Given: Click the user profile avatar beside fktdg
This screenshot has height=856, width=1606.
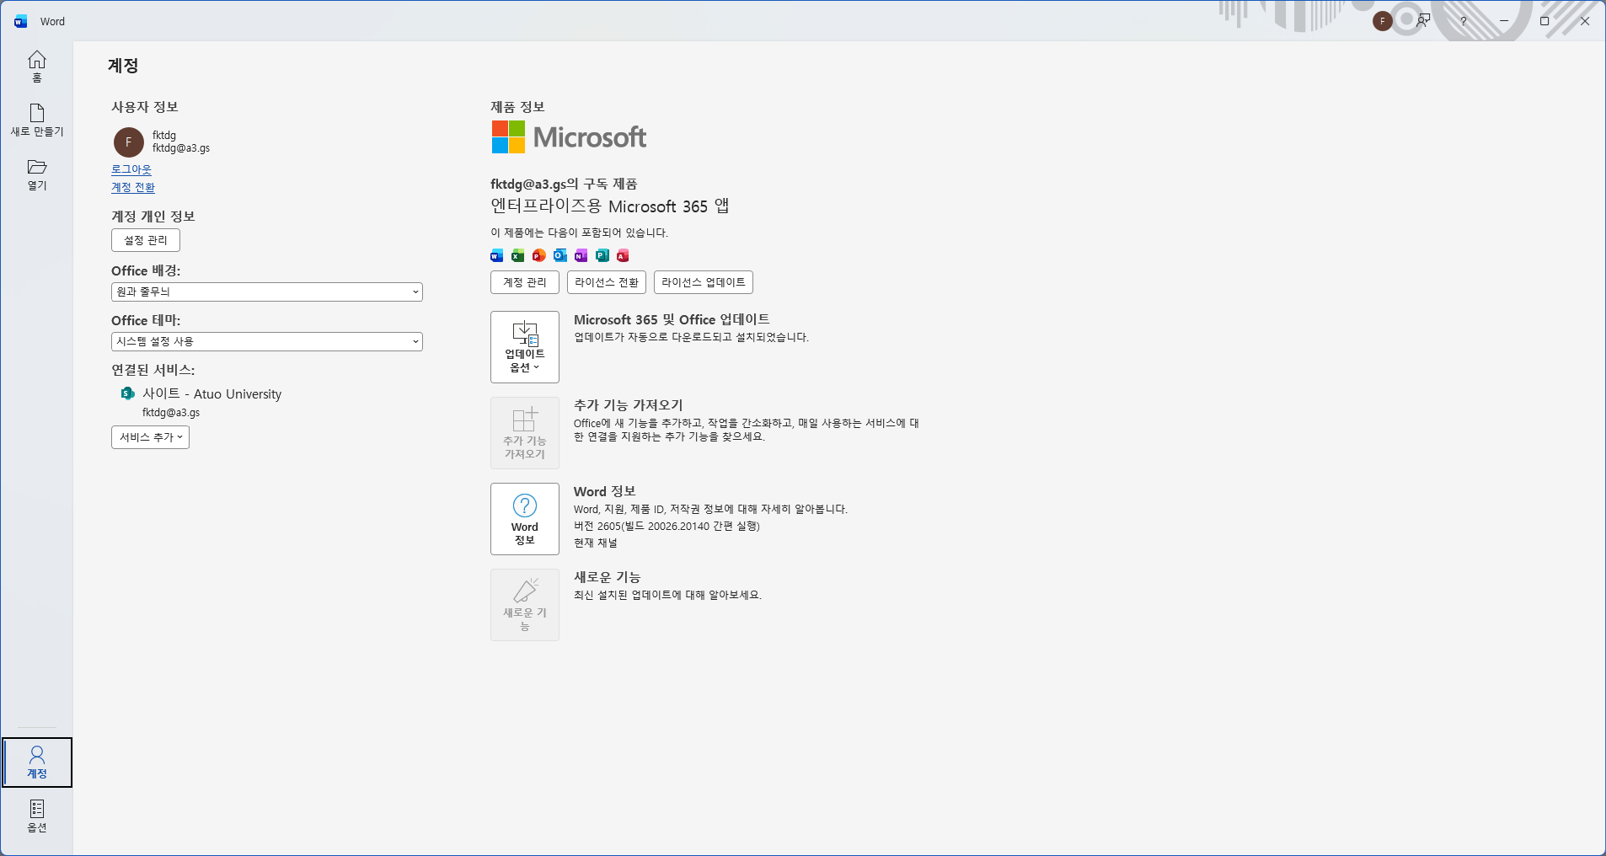Looking at the screenshot, I should (129, 142).
